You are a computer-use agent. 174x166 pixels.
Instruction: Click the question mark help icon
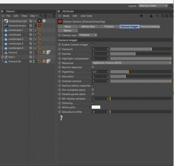pos(61,118)
